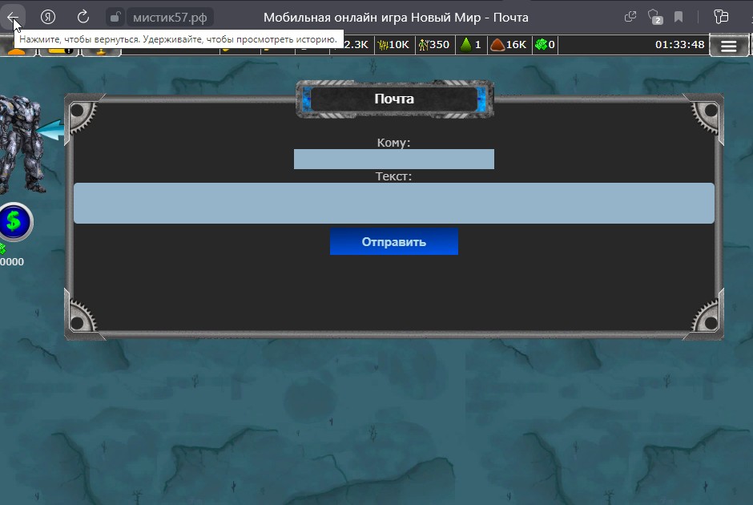Reload the page
Screen dimensions: 753x505
[83, 17]
